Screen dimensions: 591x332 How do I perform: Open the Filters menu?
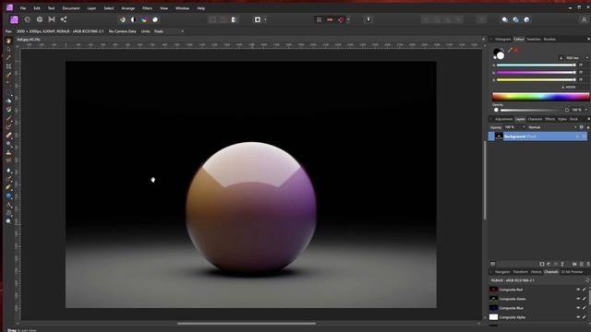tap(147, 8)
